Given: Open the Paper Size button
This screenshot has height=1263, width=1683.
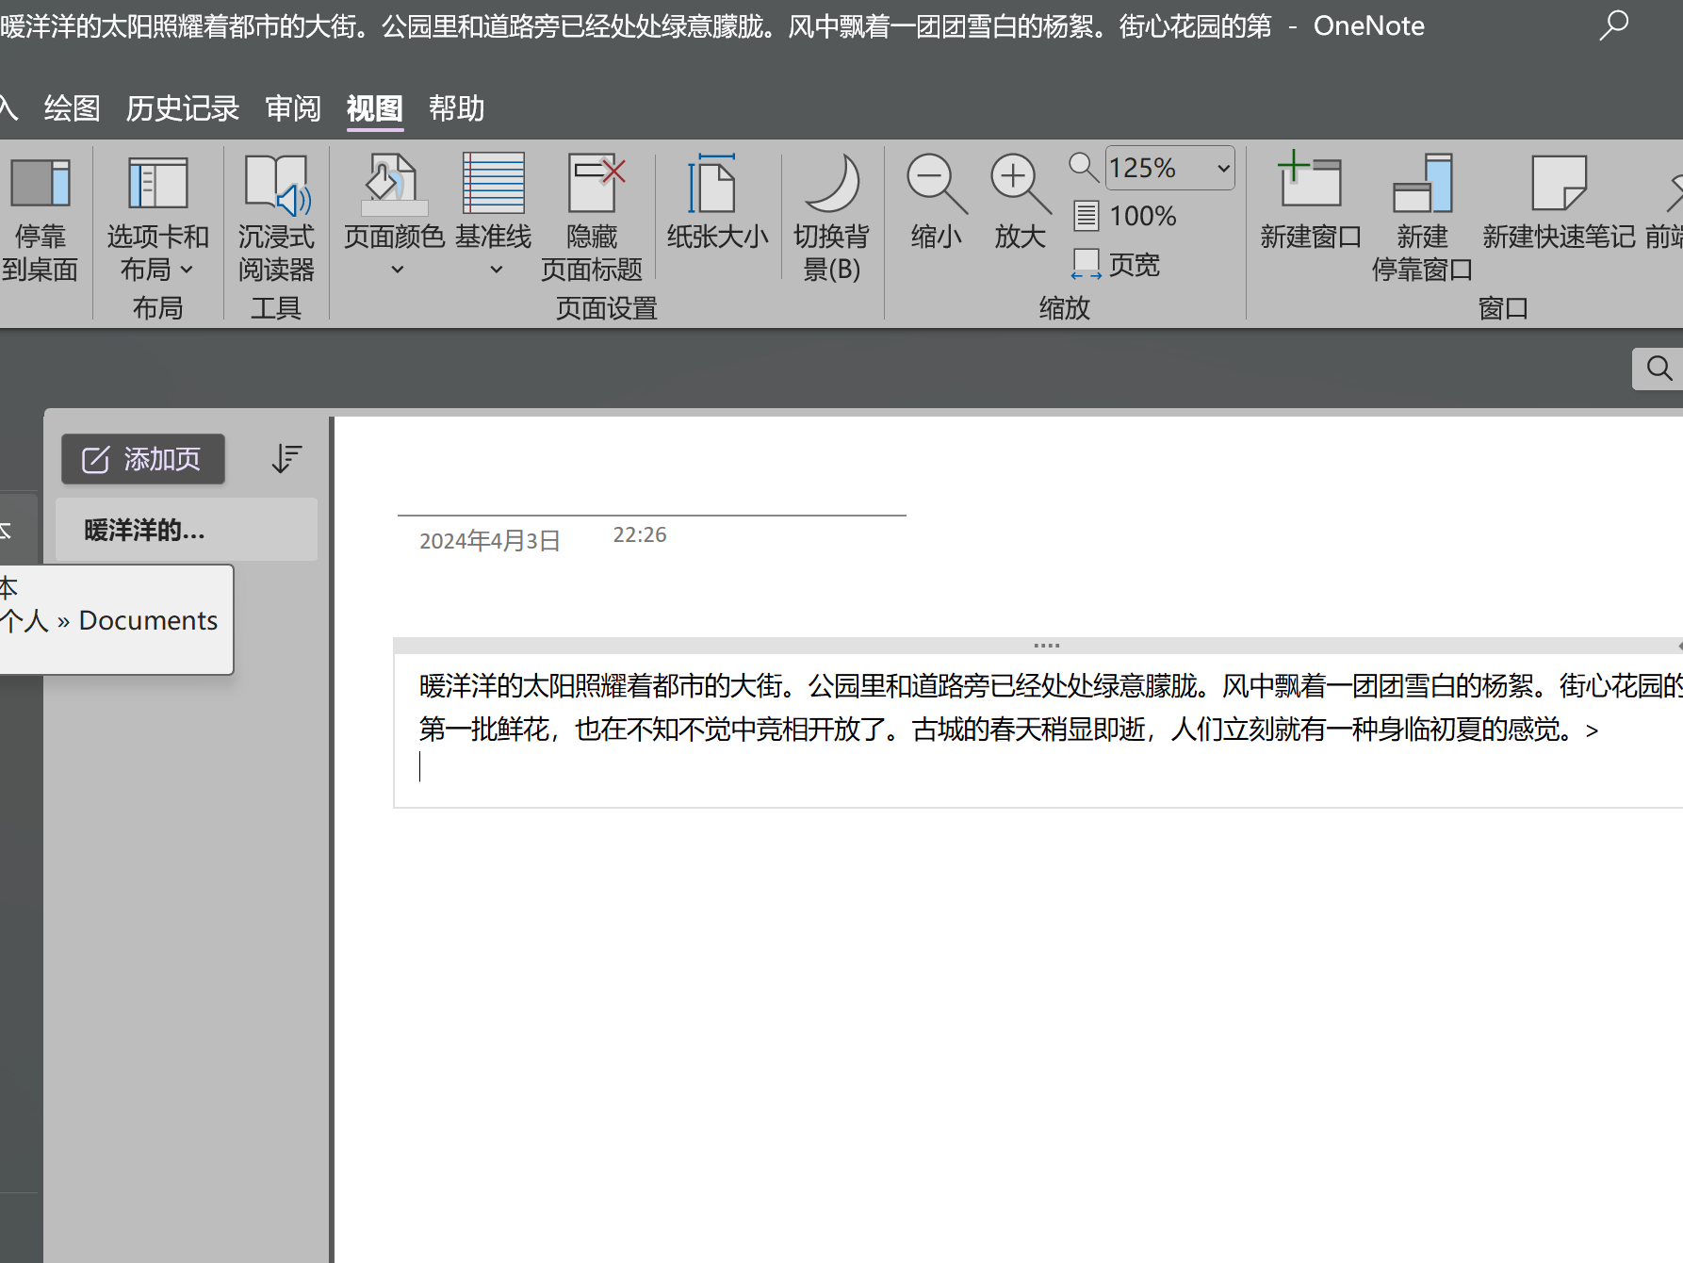Looking at the screenshot, I should tap(717, 204).
